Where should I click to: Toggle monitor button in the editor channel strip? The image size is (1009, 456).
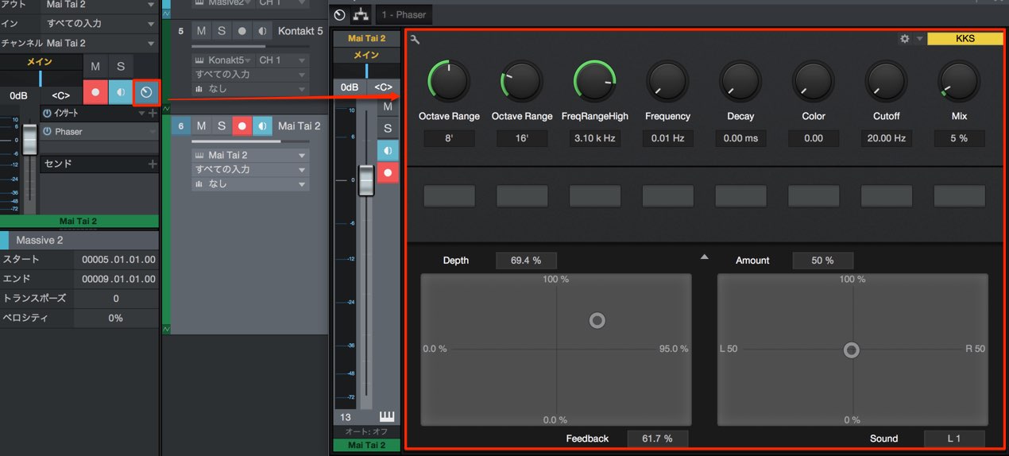point(388,150)
